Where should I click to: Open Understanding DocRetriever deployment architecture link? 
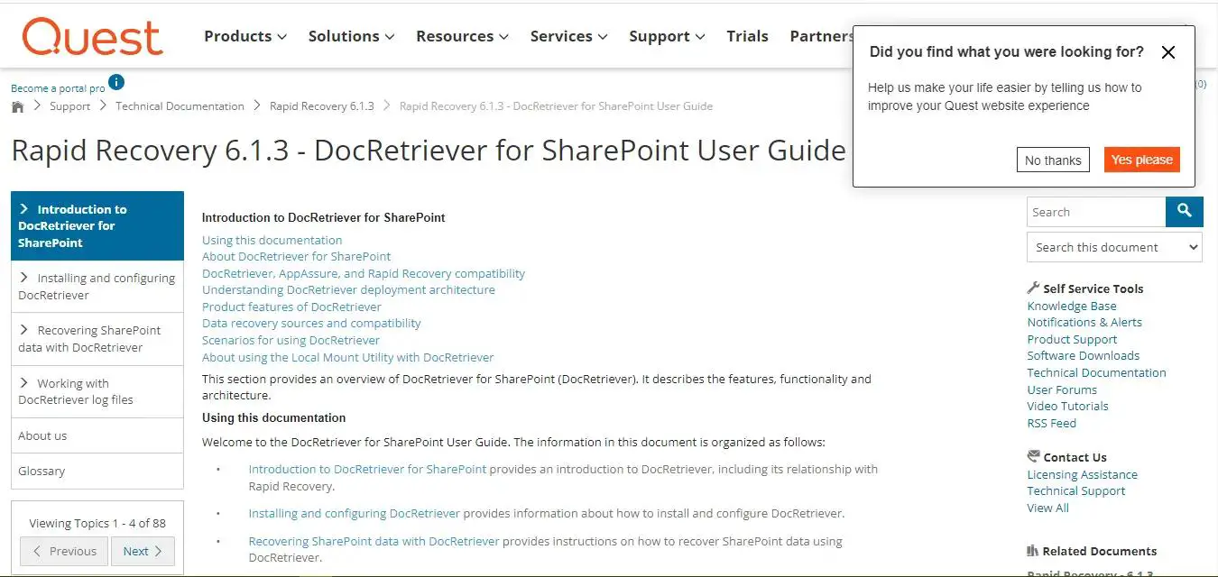[348, 289]
